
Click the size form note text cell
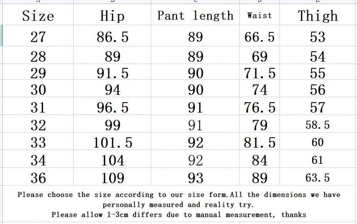click(x=178, y=204)
